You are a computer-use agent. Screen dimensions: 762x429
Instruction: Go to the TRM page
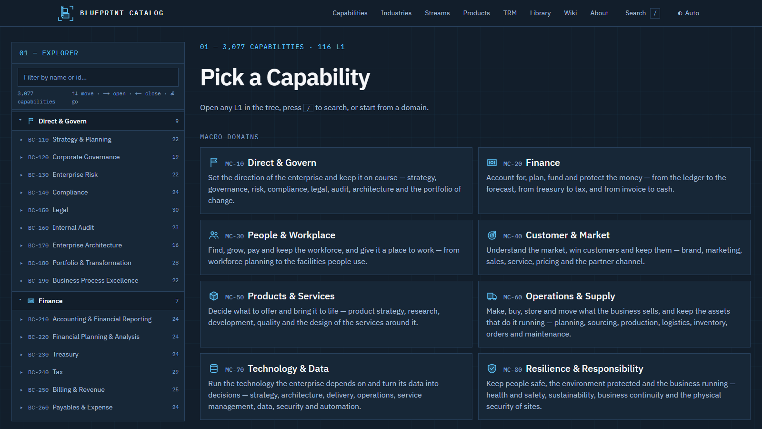tap(510, 13)
